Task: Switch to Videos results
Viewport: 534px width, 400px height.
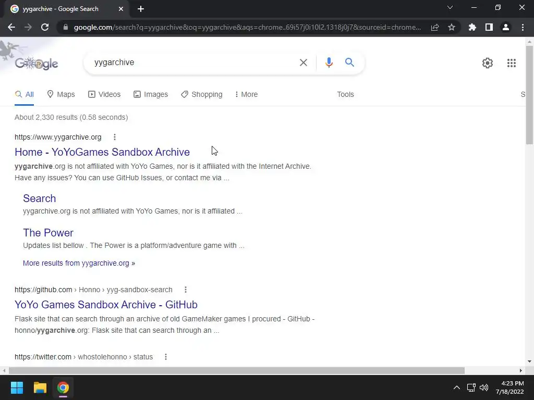Action: pos(104,95)
